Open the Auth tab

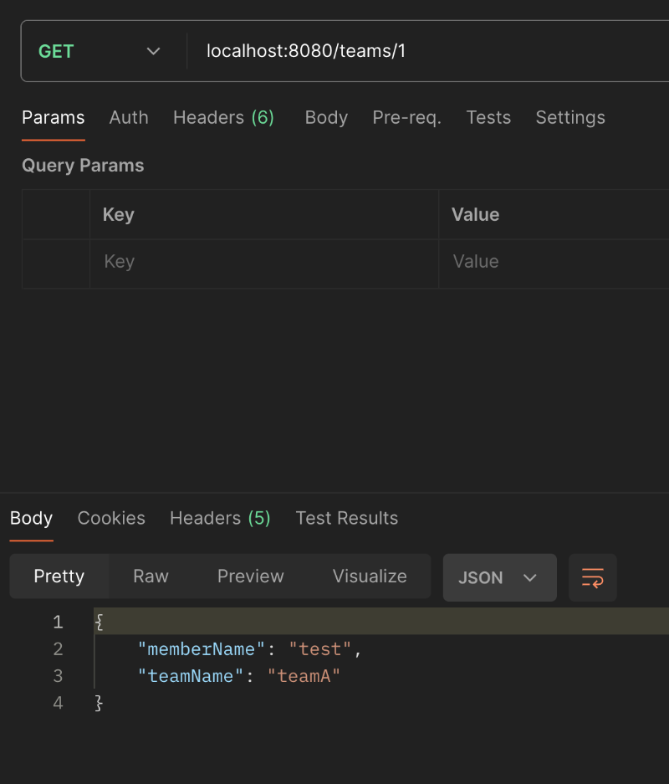pyautogui.click(x=129, y=118)
